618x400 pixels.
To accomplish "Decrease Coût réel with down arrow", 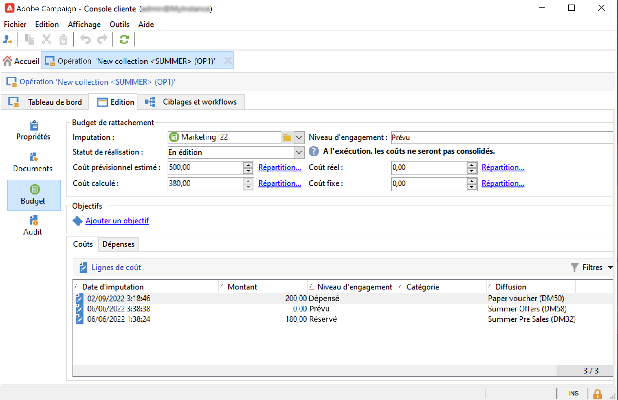I will tap(472, 171).
